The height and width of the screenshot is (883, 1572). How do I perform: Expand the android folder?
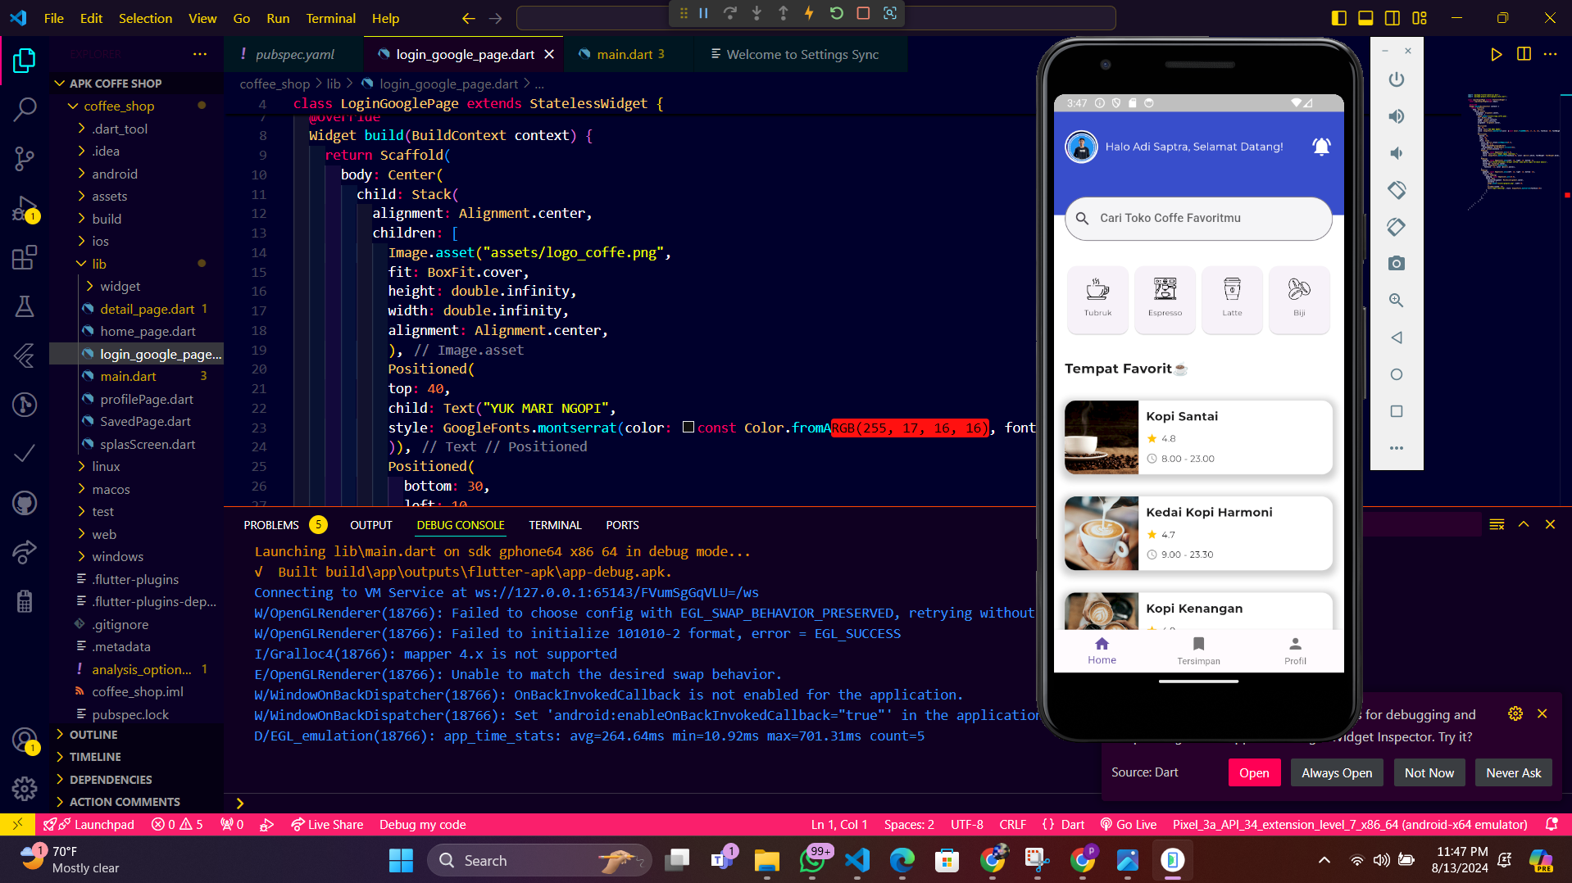pyautogui.click(x=115, y=174)
